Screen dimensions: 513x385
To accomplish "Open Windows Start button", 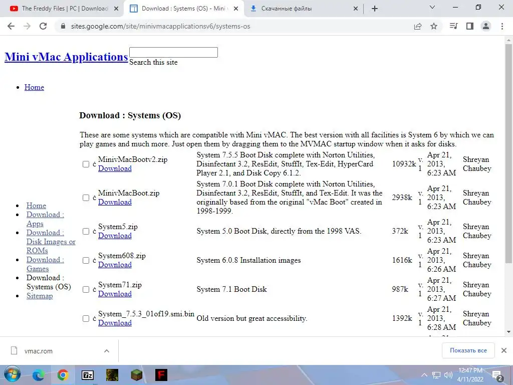I will [x=12, y=374].
